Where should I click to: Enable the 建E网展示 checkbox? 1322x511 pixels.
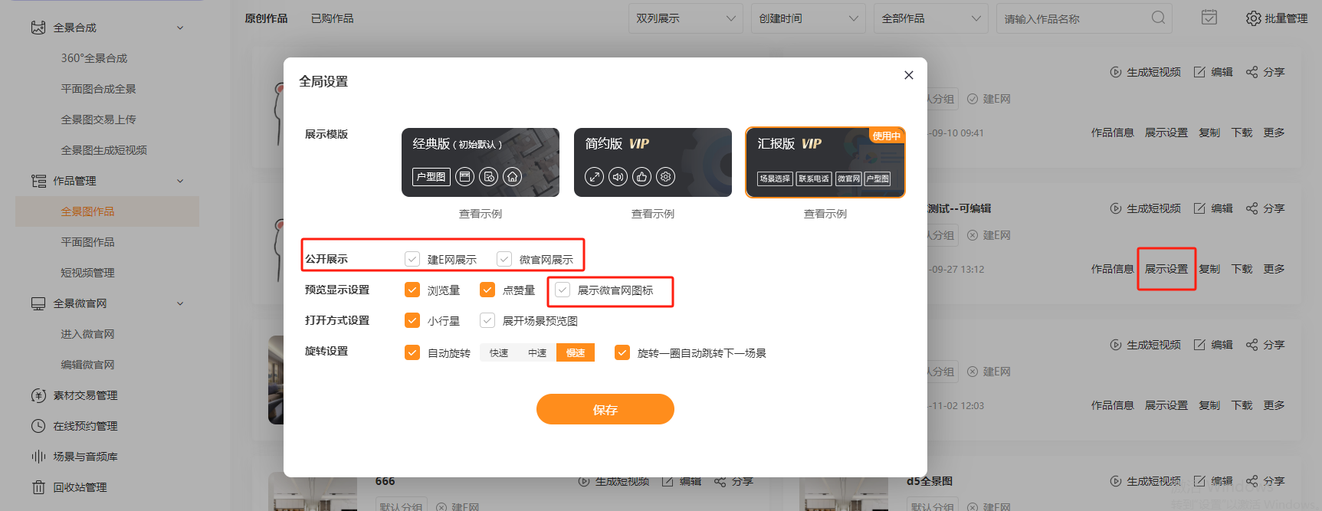click(x=412, y=259)
